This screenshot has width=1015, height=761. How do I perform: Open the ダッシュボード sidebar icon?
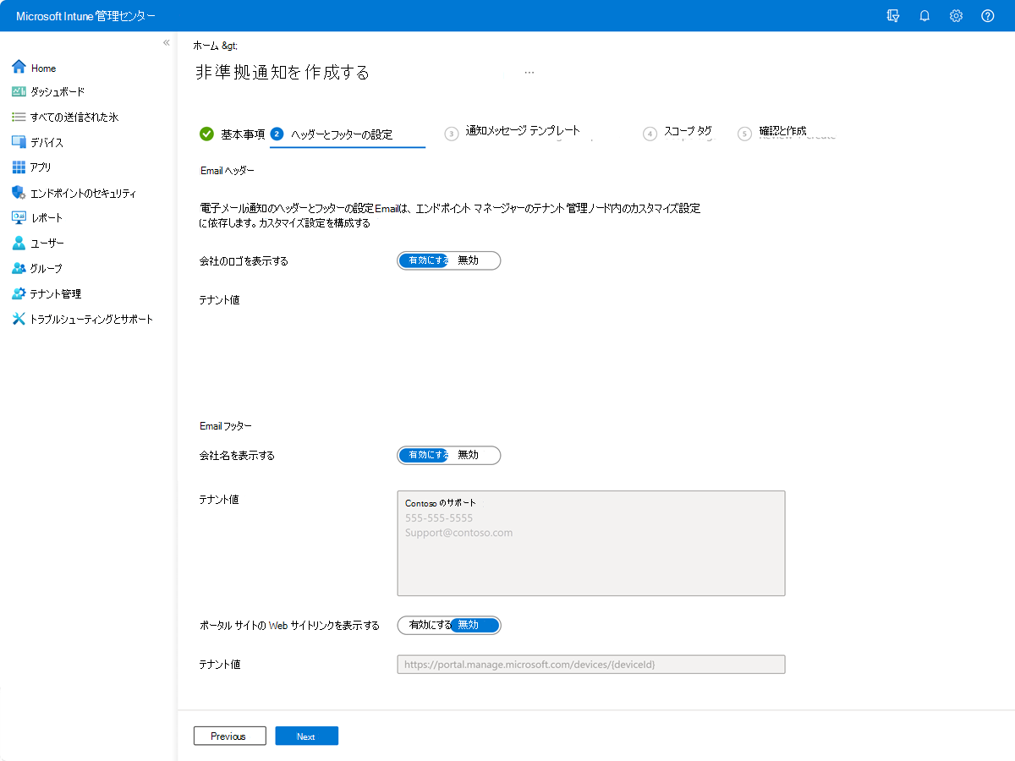19,91
